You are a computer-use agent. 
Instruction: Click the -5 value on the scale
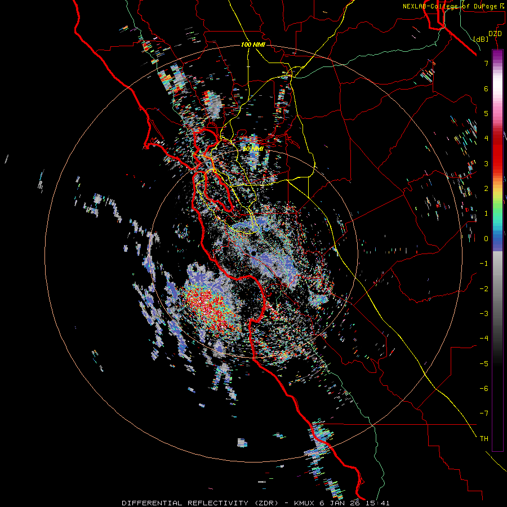click(x=484, y=363)
